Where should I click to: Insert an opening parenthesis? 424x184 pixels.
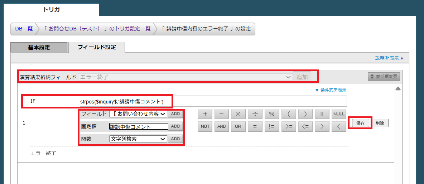[x=289, y=114]
